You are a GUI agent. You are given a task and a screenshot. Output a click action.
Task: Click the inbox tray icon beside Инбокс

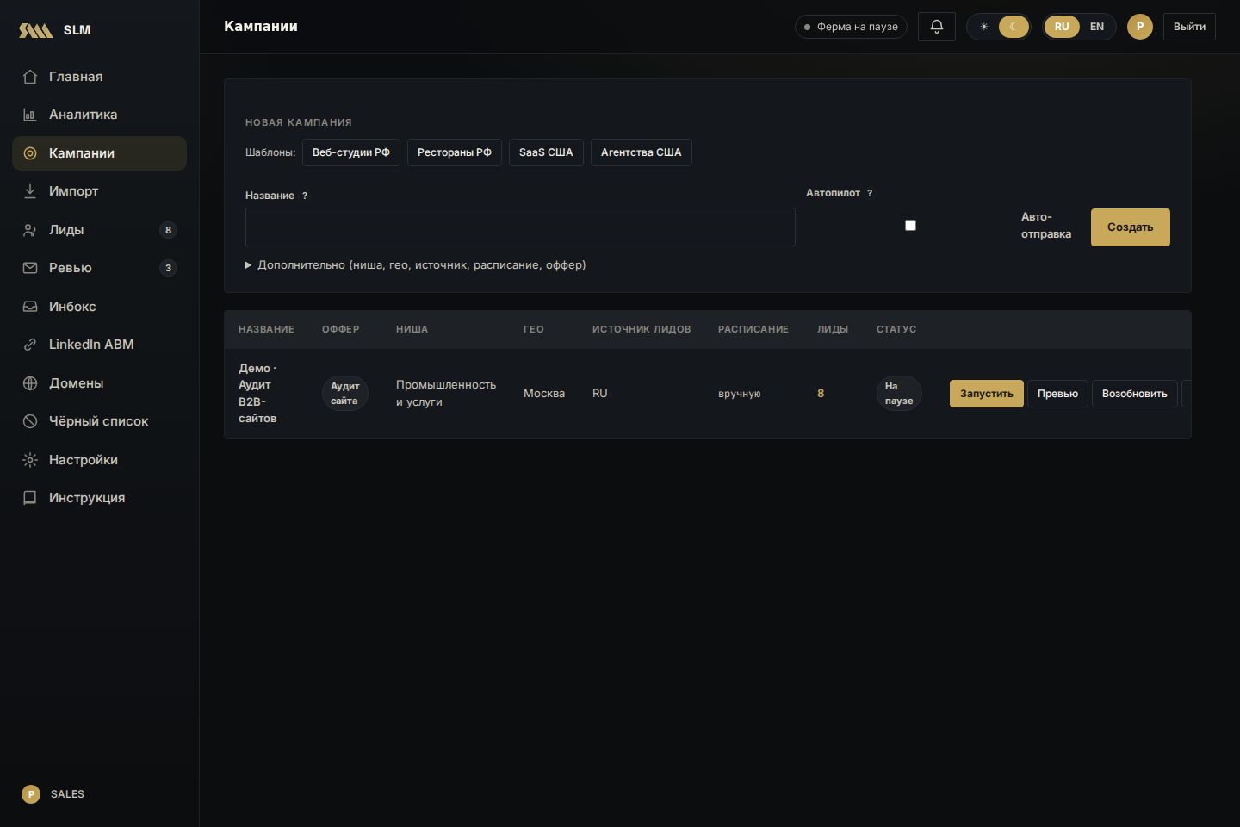pyautogui.click(x=30, y=307)
